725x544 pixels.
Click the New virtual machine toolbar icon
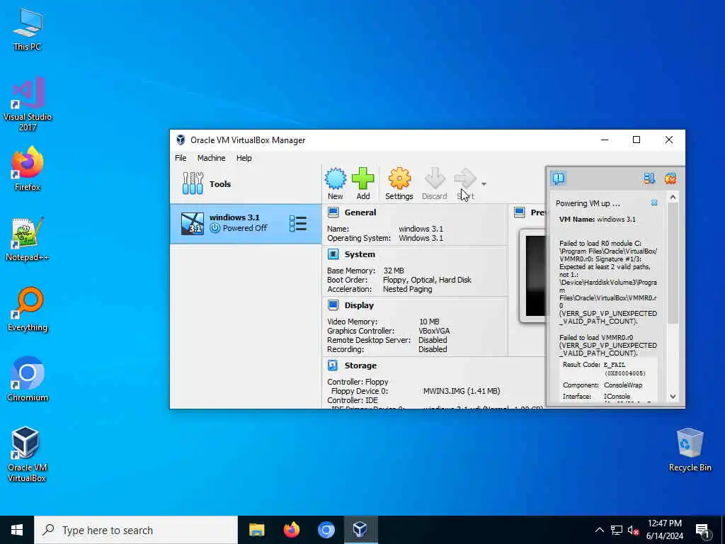pyautogui.click(x=335, y=183)
